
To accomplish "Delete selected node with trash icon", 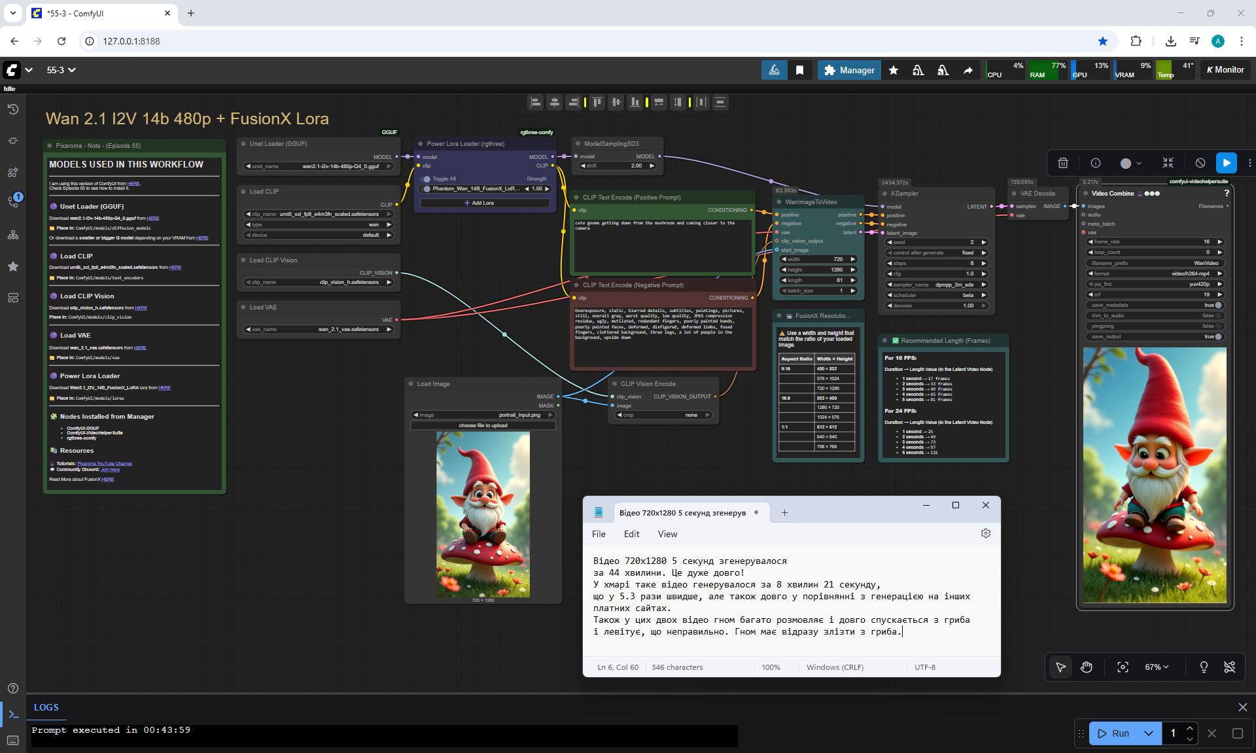I will (x=1063, y=163).
